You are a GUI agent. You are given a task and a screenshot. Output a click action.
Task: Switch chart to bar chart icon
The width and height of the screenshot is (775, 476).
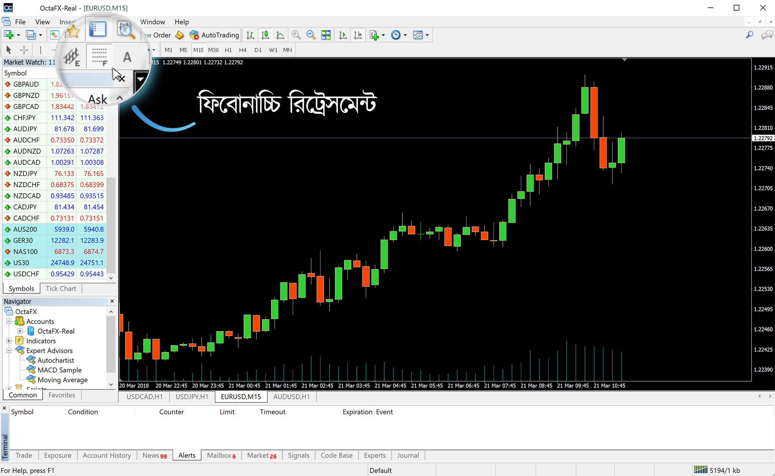250,35
